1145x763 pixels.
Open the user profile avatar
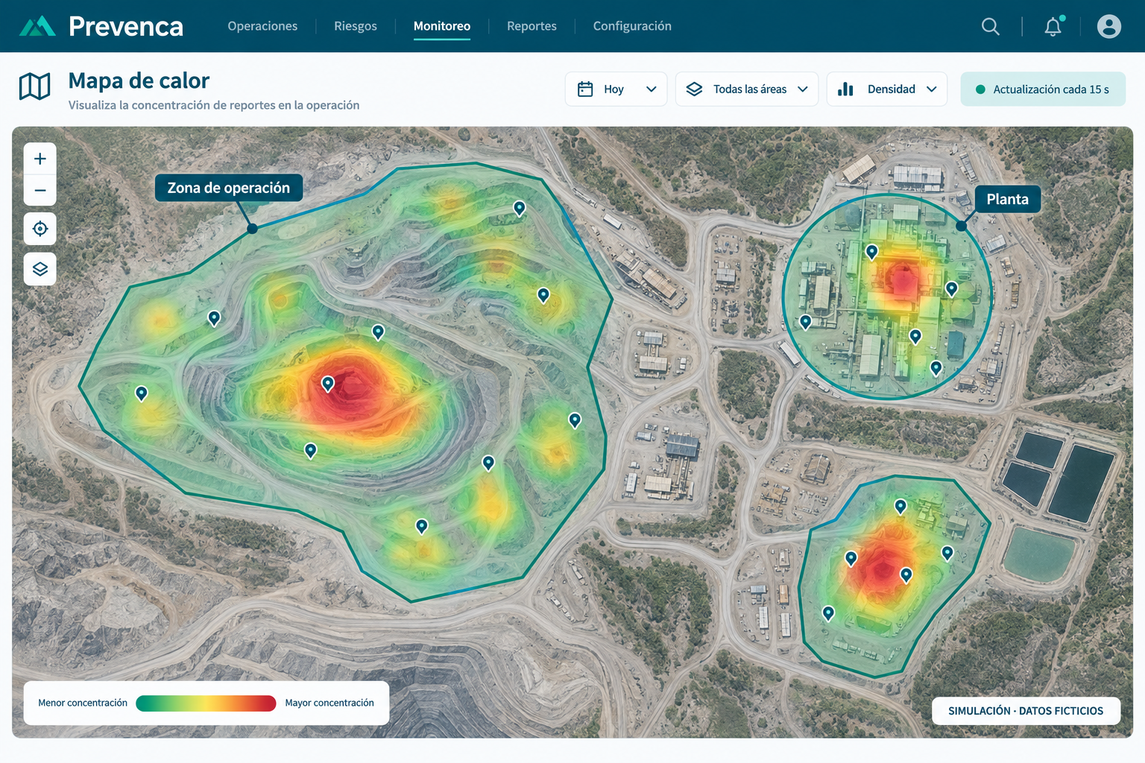coord(1109,27)
